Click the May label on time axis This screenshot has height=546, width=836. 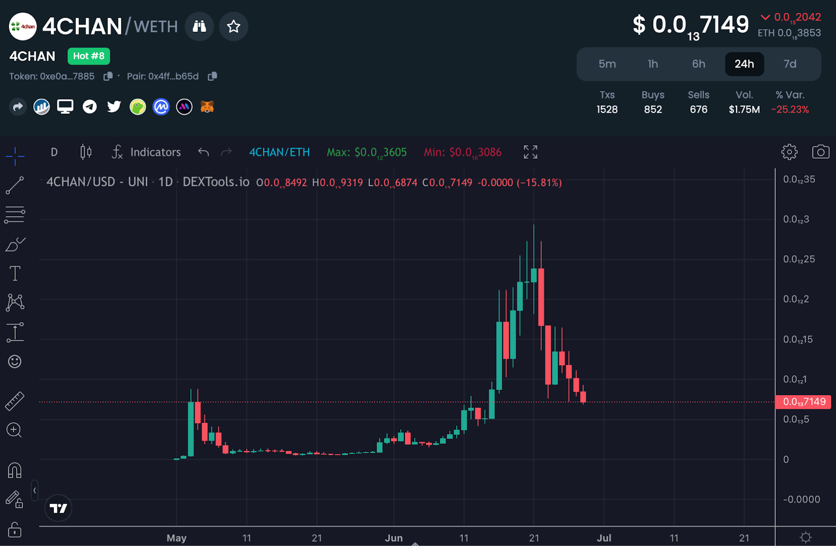click(177, 538)
